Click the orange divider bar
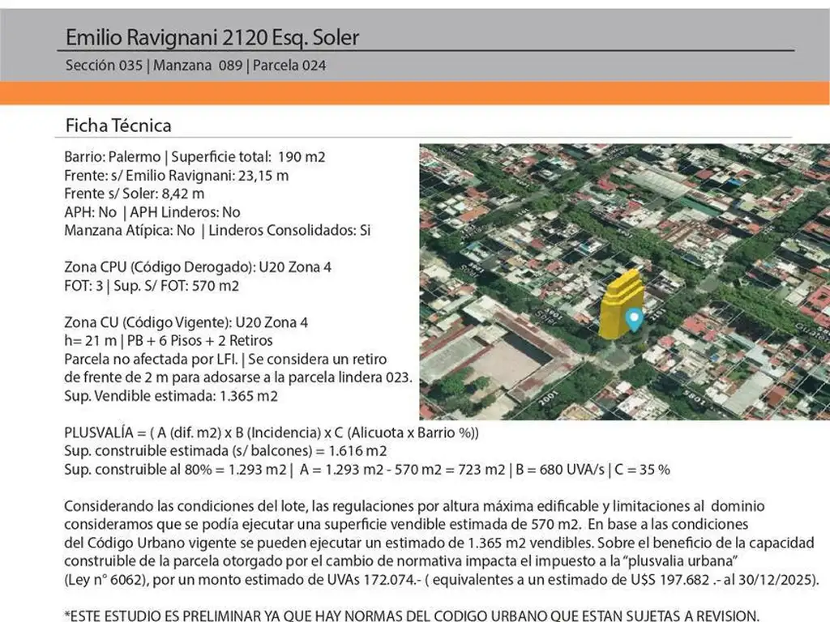Viewport: 830px width, 622px height. [x=415, y=92]
